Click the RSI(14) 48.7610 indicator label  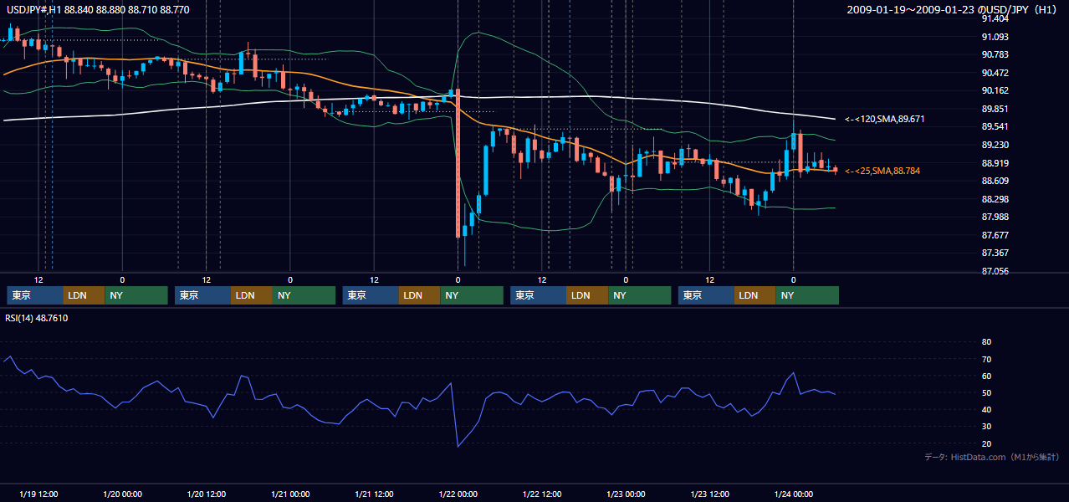click(37, 318)
